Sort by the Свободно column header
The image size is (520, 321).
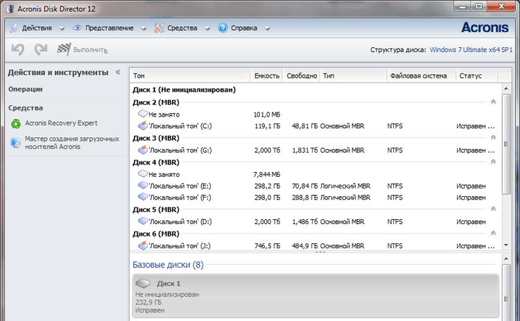[x=301, y=76]
